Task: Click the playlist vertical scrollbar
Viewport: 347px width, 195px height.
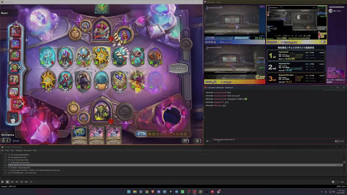Action: pos(345,164)
